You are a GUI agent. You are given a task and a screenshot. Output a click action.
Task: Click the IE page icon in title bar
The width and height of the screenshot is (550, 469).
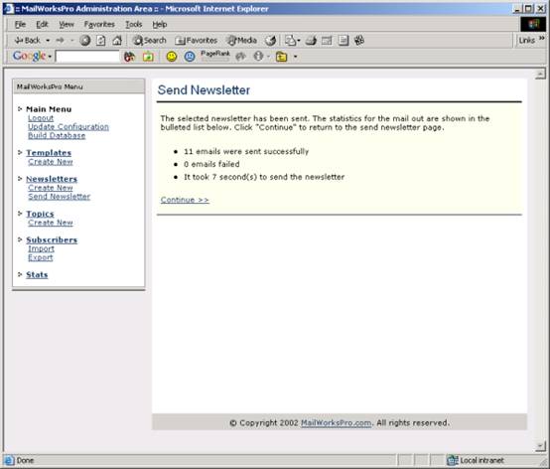(8, 8)
